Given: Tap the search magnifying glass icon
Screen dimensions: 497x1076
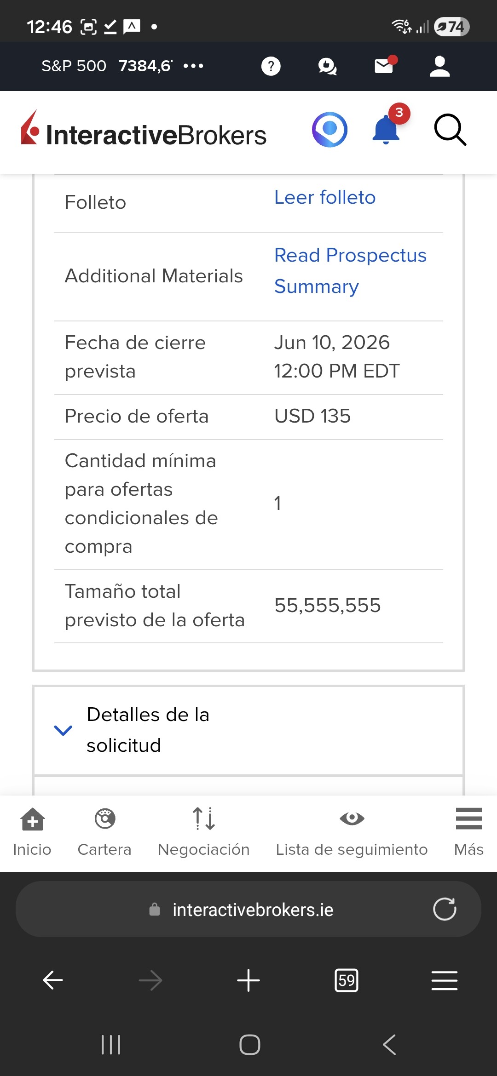Looking at the screenshot, I should [x=450, y=130].
